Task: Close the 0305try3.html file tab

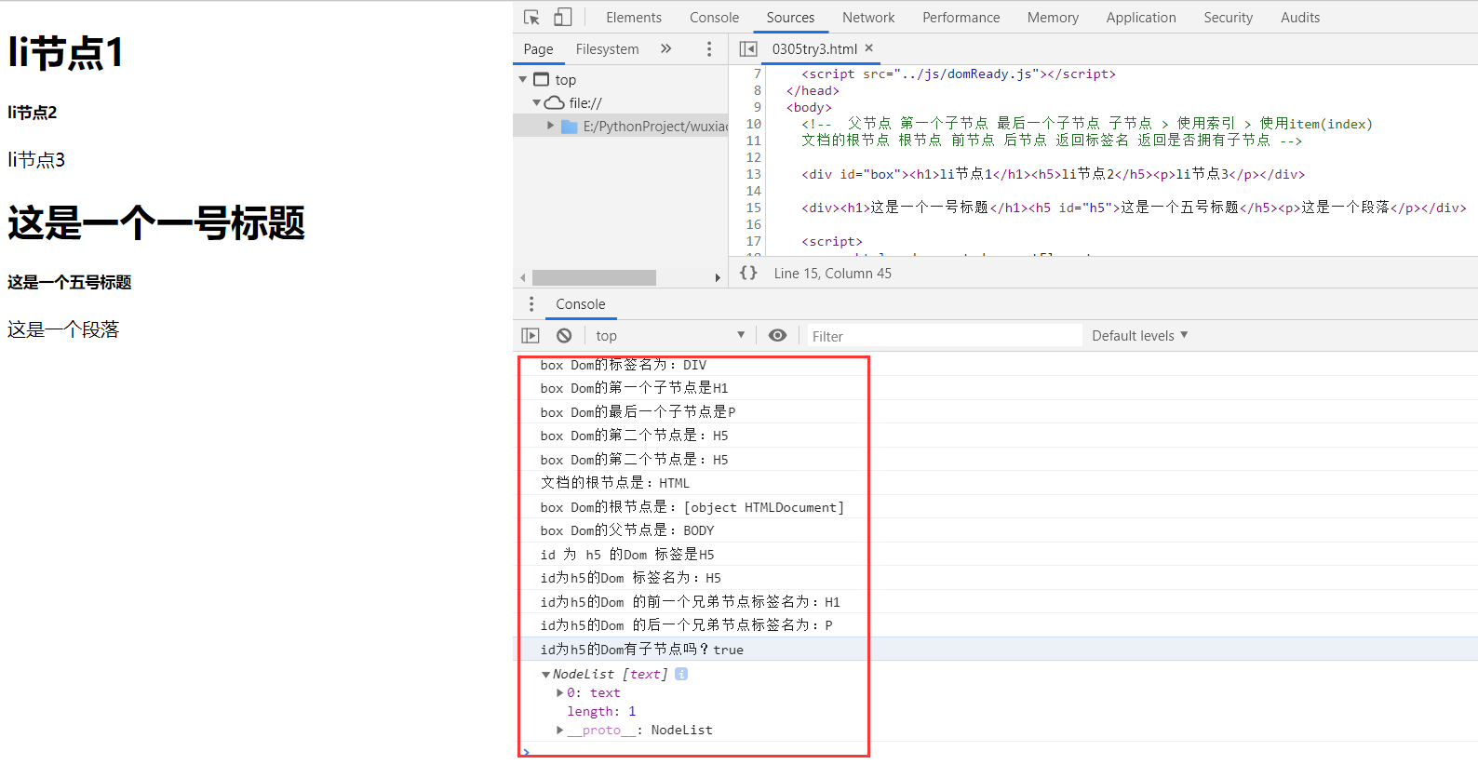Action: pyautogui.click(x=869, y=48)
